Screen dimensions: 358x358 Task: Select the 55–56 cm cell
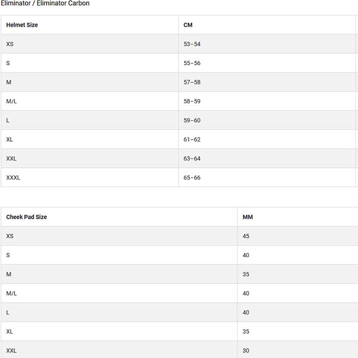(x=192, y=63)
